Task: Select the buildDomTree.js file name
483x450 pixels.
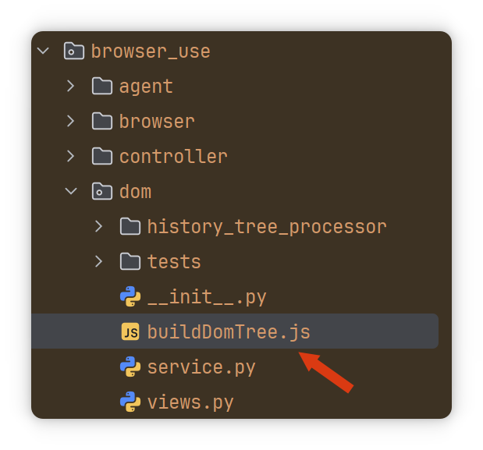Action: coord(229,332)
